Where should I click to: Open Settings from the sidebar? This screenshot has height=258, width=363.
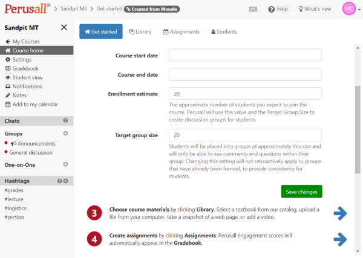click(18, 59)
